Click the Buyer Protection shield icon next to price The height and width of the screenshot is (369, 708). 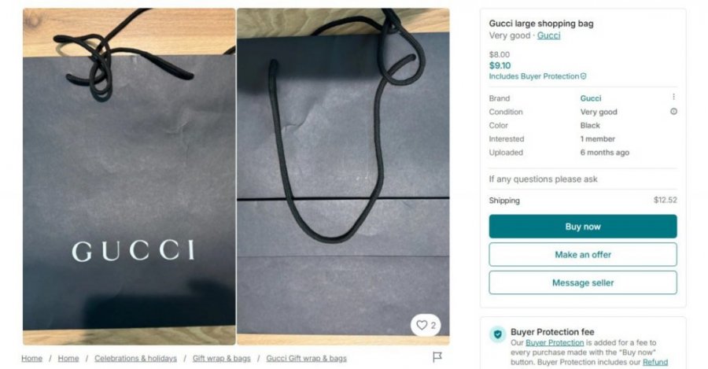pyautogui.click(x=584, y=76)
